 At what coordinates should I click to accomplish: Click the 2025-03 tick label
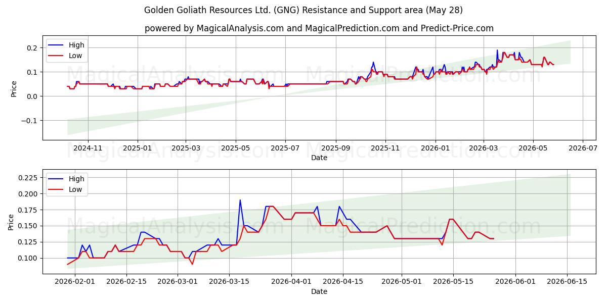(186, 148)
